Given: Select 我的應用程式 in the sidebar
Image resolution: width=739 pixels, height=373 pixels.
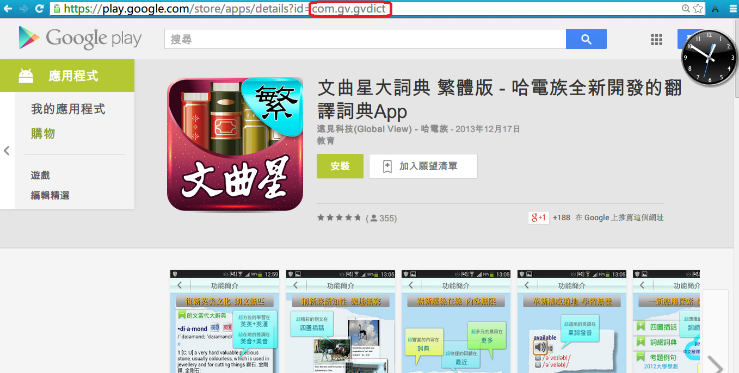Looking at the screenshot, I should coord(68,109).
